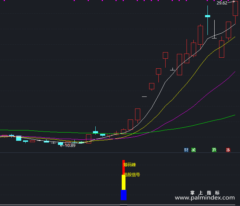Click the 选股信号 signal label
Viewport: 240px width, 206px height.
coord(132,174)
